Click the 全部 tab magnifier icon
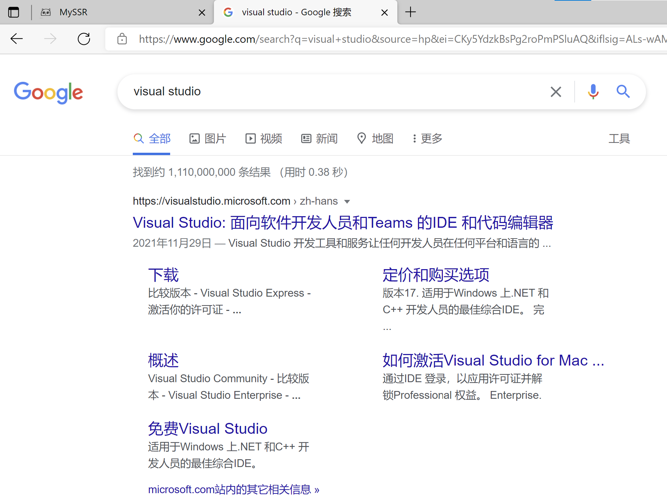The image size is (667, 503). (x=139, y=138)
